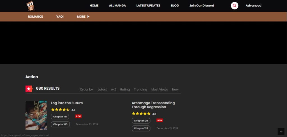Viewport: 287px width, 137px height.
Task: Select the YAOI genre
Action: (x=60, y=17)
